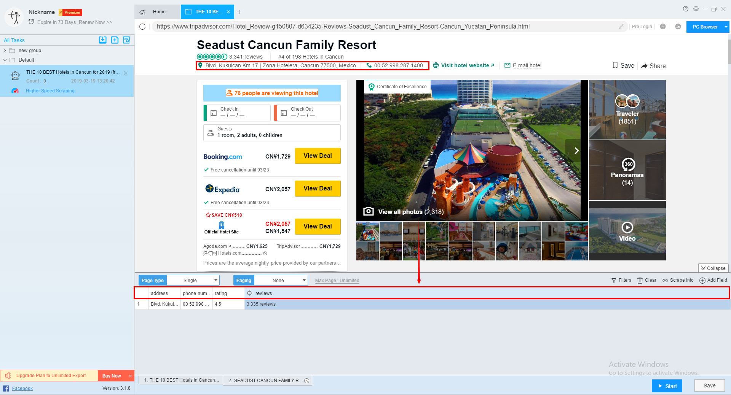Play the hotel Video
731x395 pixels.
tap(627, 227)
